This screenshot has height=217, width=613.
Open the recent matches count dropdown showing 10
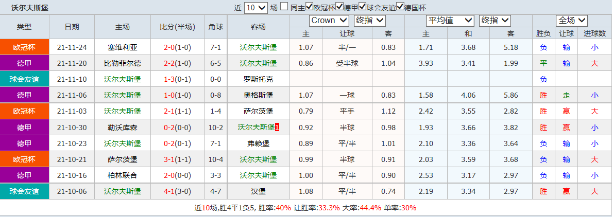256,7
